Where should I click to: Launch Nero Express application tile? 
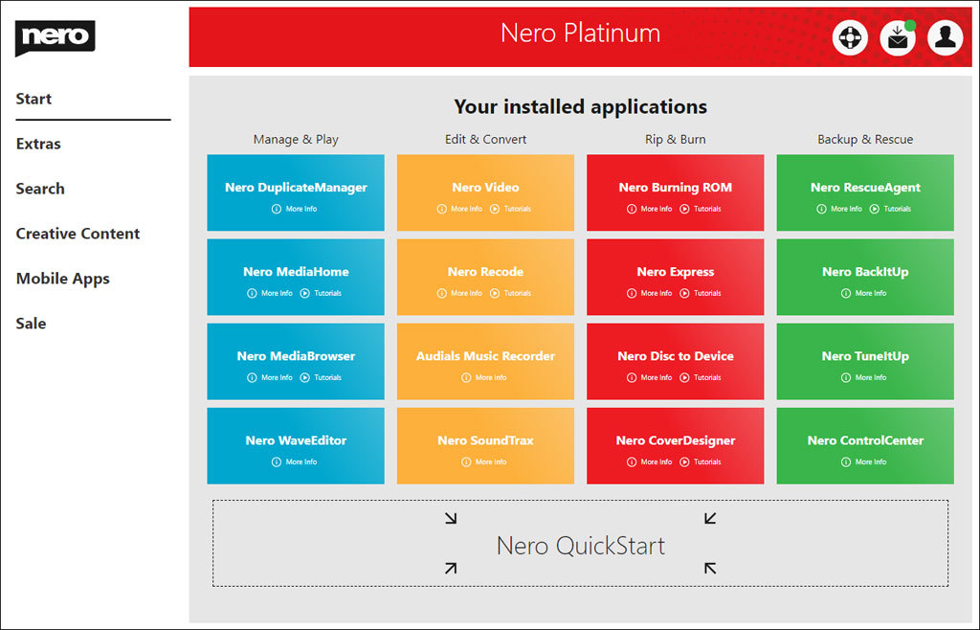pos(675,272)
